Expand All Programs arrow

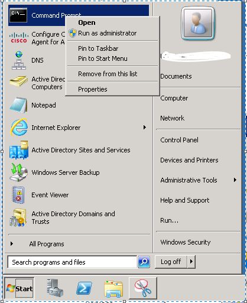pyautogui.click(x=12, y=244)
